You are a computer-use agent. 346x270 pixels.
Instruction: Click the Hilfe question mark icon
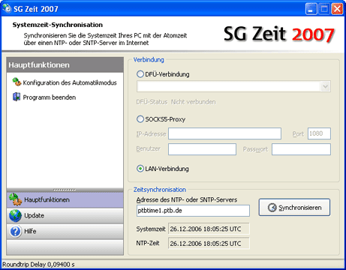[x=15, y=231]
